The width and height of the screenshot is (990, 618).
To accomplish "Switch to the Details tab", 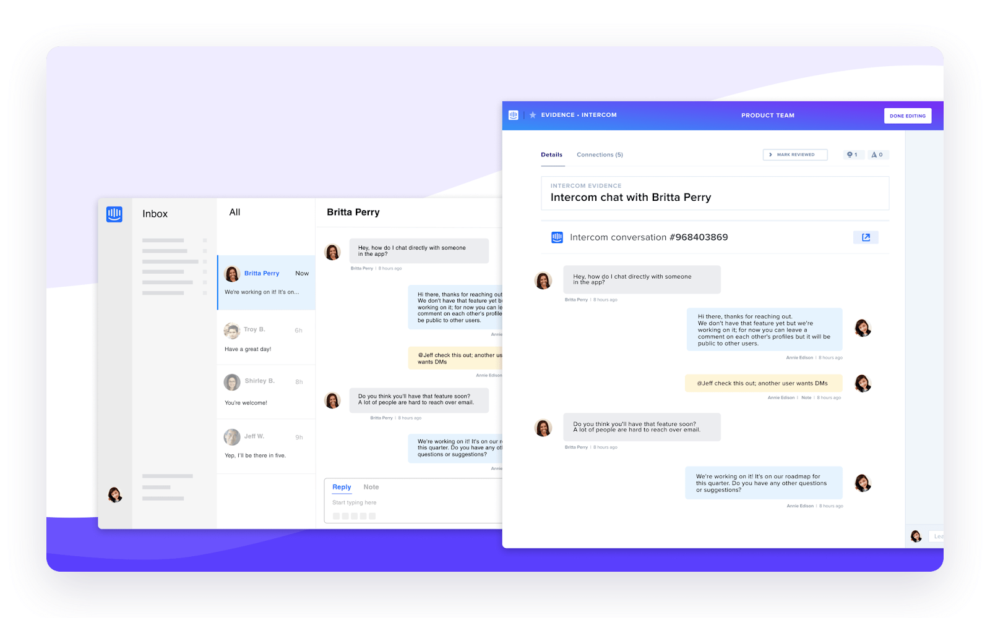I will 552,154.
